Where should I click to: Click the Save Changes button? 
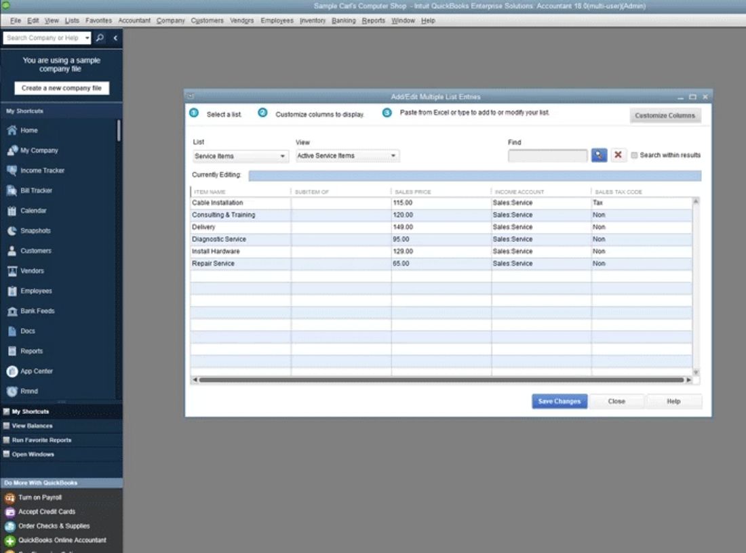pyautogui.click(x=559, y=401)
